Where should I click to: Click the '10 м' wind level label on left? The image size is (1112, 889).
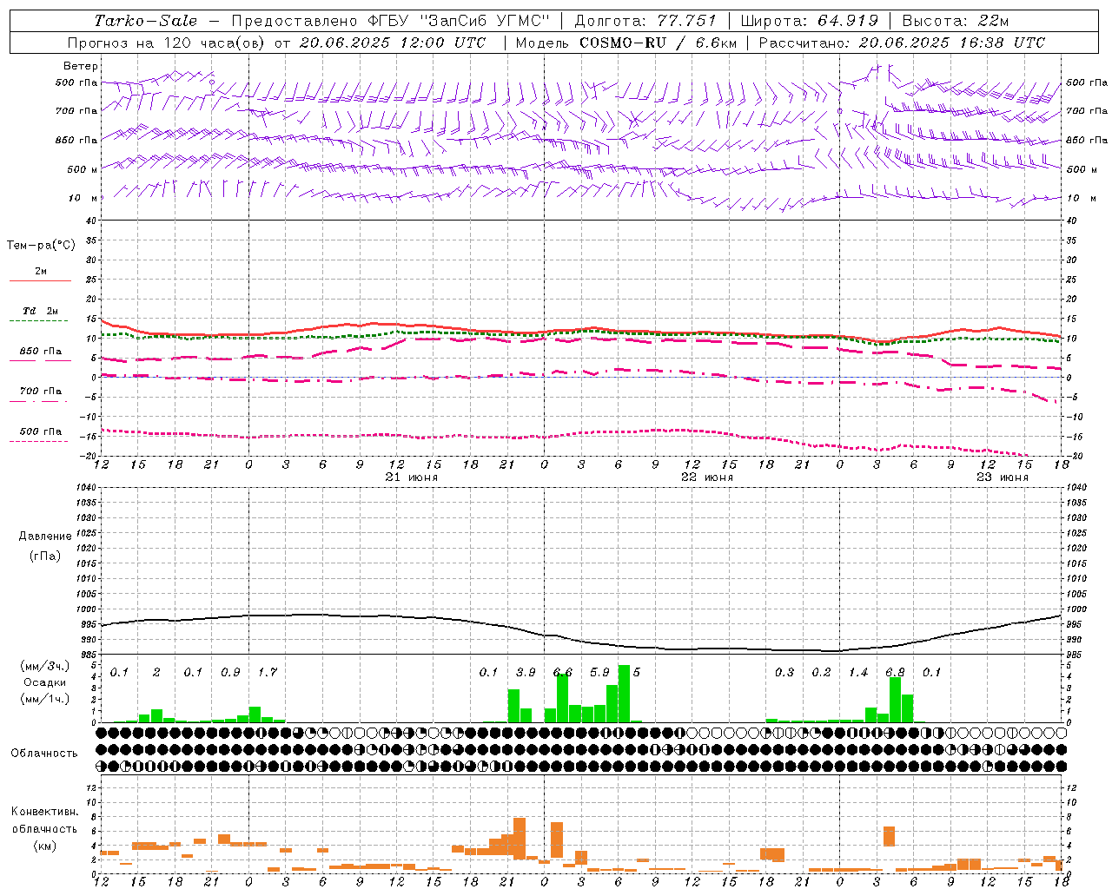pyautogui.click(x=83, y=199)
